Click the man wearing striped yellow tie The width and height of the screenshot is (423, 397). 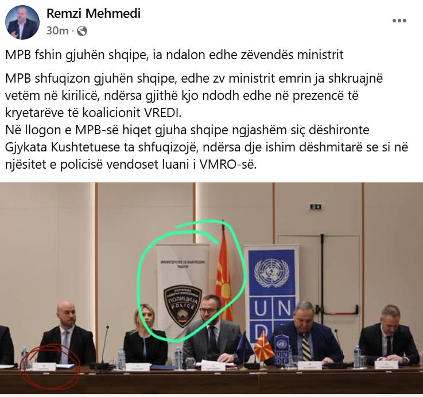click(x=306, y=333)
